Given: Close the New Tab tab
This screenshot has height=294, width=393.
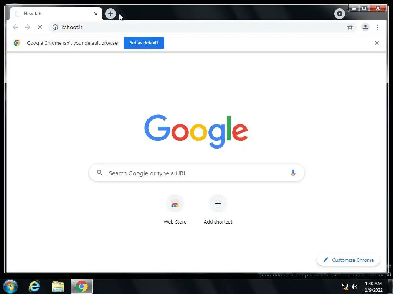Looking at the screenshot, I should (96, 14).
